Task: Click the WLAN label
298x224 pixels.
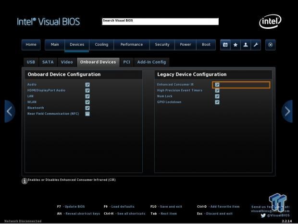Action: point(32,102)
